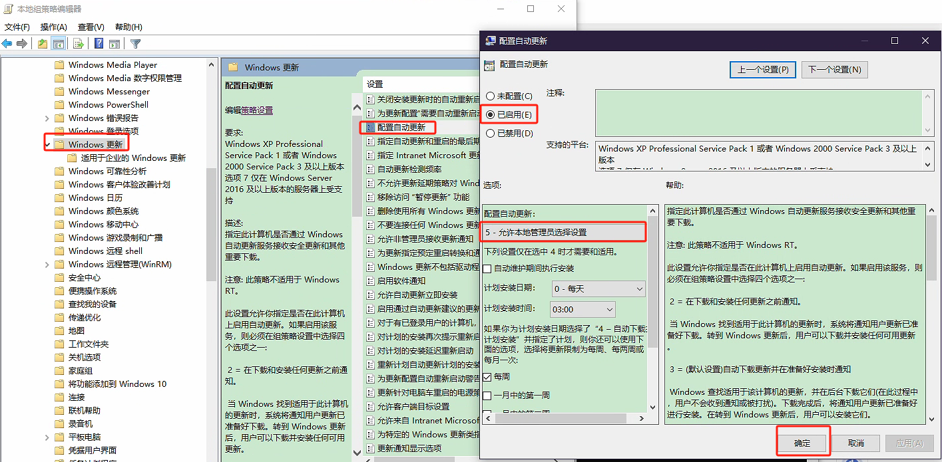Expand the Windows 错误报告 tree node
This screenshot has height=462, width=942.
click(47, 118)
